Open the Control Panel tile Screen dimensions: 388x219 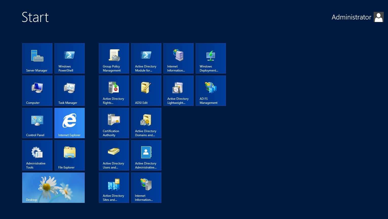[37, 123]
